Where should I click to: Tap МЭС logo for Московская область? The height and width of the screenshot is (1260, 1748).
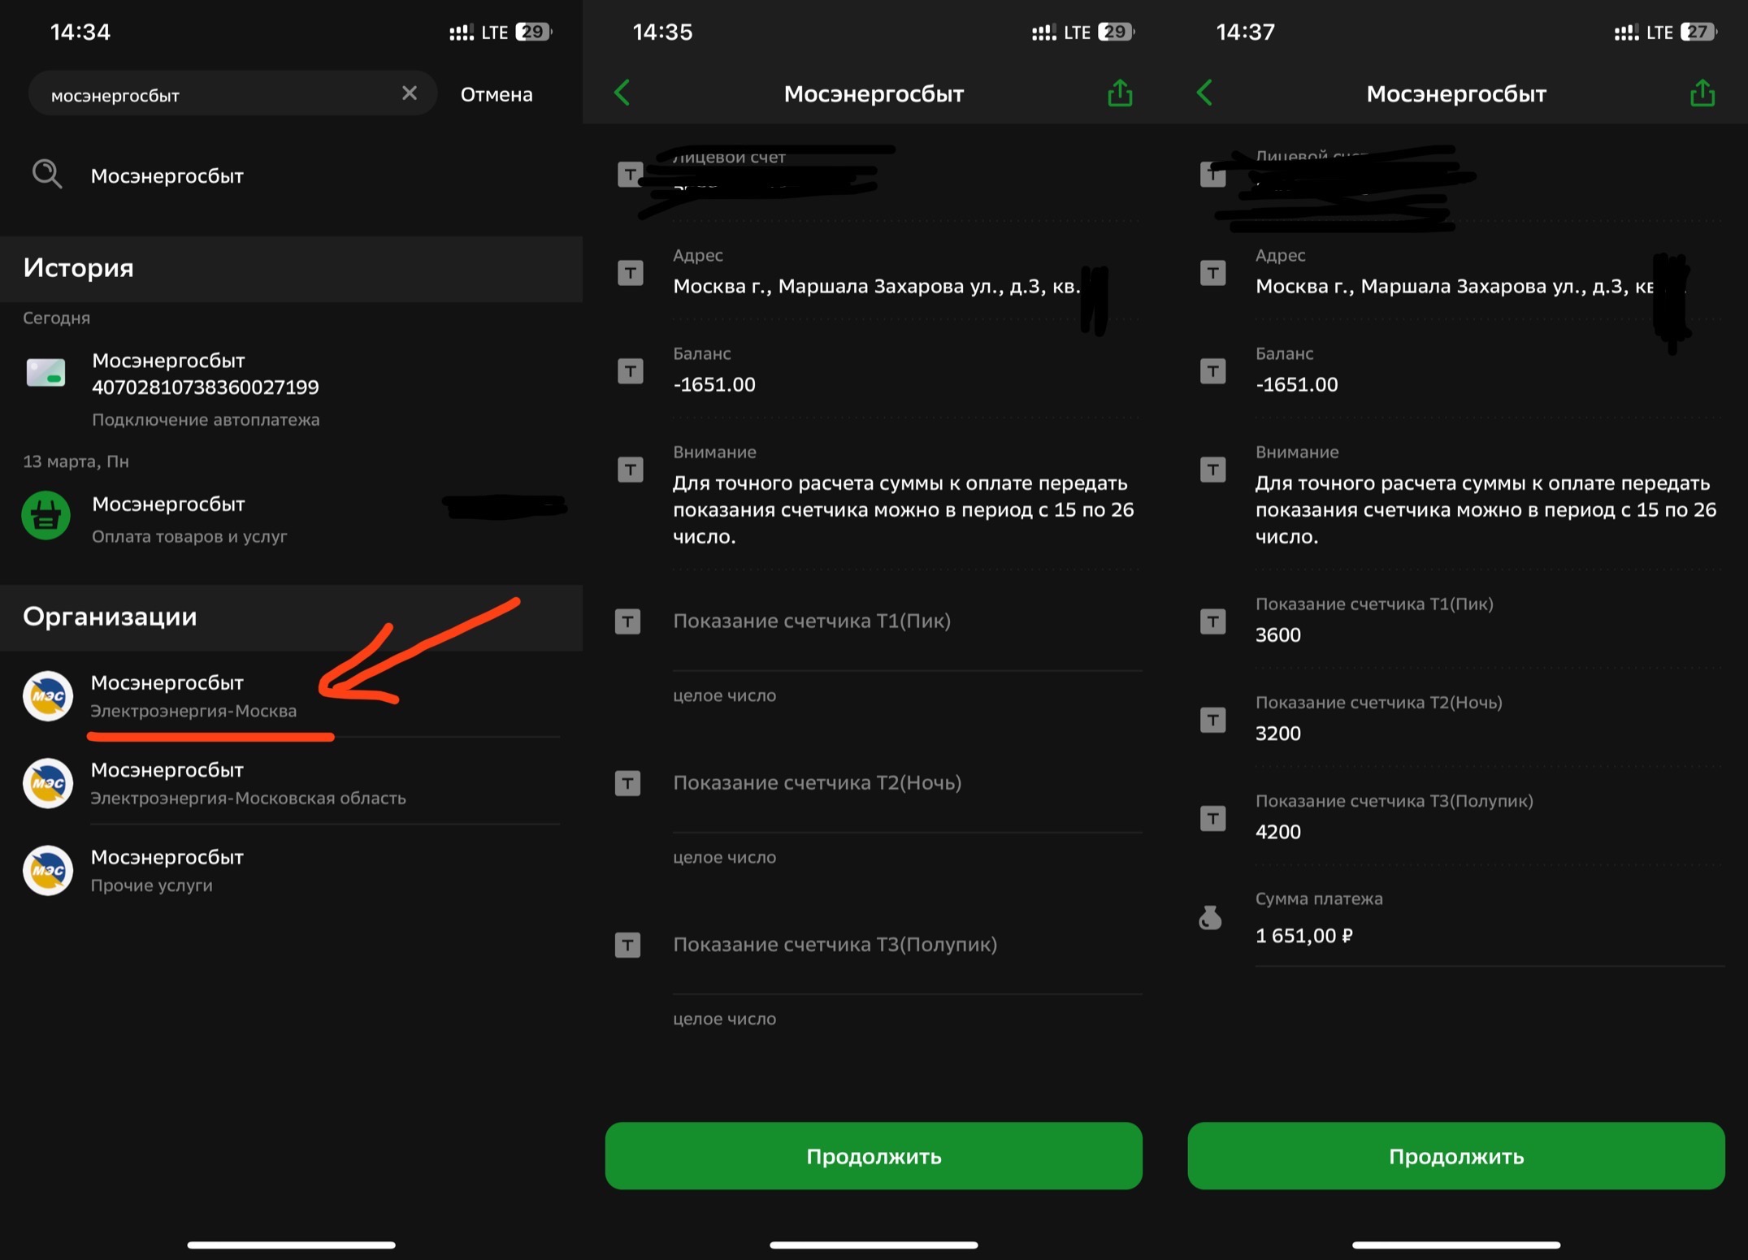pos(48,783)
